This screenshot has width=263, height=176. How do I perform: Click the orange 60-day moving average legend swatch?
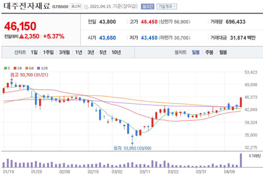(x=27, y=68)
